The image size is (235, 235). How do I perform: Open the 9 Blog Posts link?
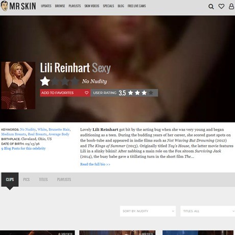(x=24, y=149)
